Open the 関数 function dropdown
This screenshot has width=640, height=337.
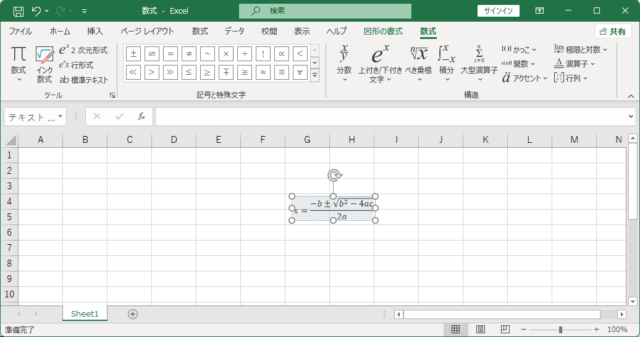[518, 64]
